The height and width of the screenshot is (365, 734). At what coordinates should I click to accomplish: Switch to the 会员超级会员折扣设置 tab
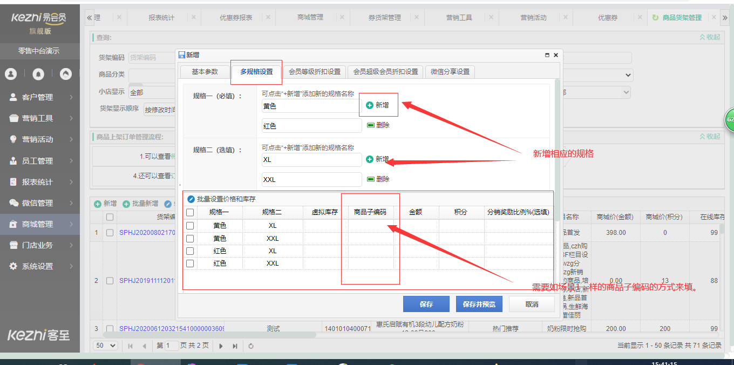386,71
